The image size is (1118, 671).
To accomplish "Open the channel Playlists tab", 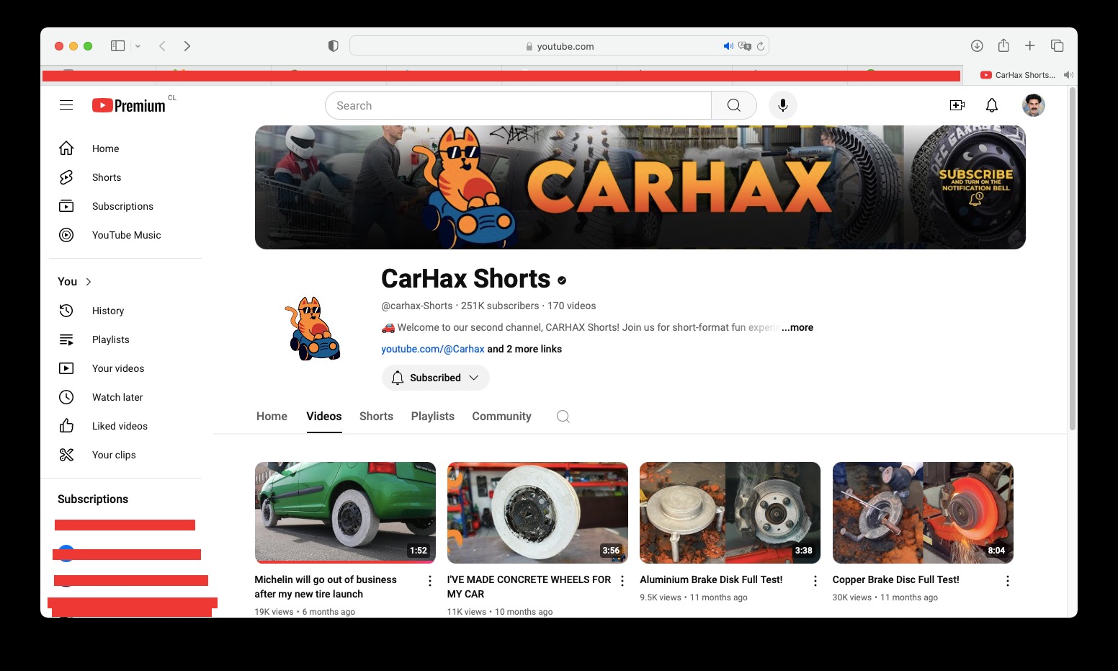I will coord(433,417).
